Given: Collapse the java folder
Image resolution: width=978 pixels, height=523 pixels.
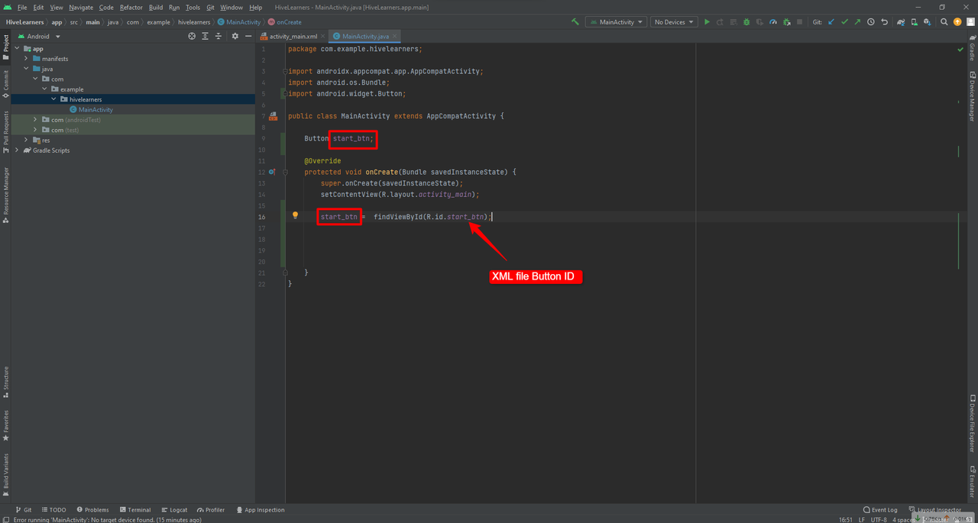Looking at the screenshot, I should (27, 69).
